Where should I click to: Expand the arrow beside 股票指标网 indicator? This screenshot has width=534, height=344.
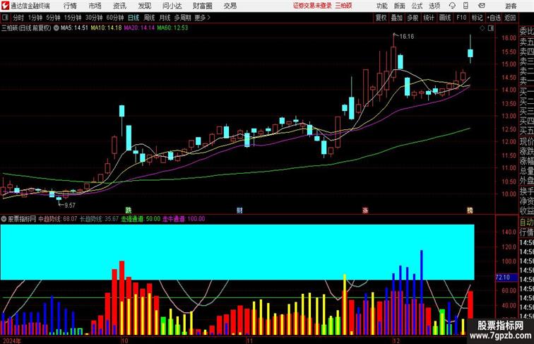pyautogui.click(x=4, y=219)
